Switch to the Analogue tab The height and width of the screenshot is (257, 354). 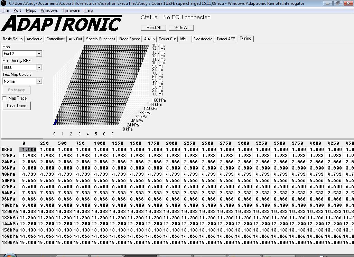(34, 39)
